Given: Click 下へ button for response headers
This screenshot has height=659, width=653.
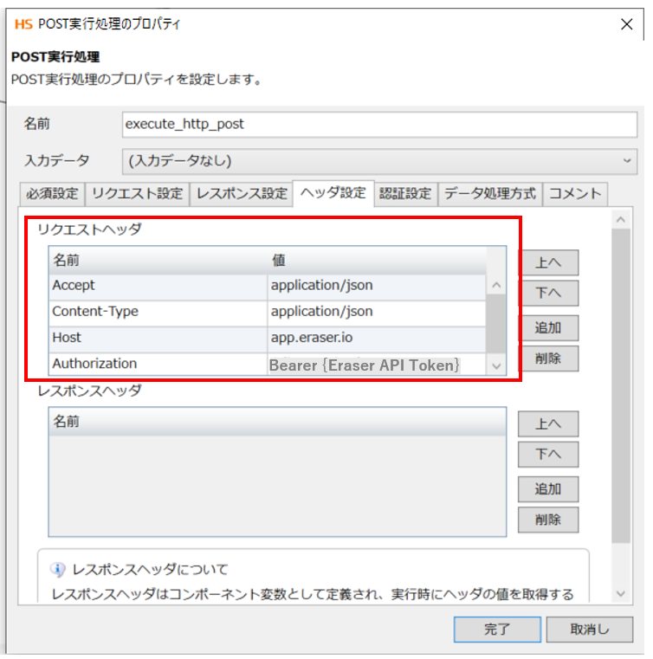Looking at the screenshot, I should click(548, 455).
